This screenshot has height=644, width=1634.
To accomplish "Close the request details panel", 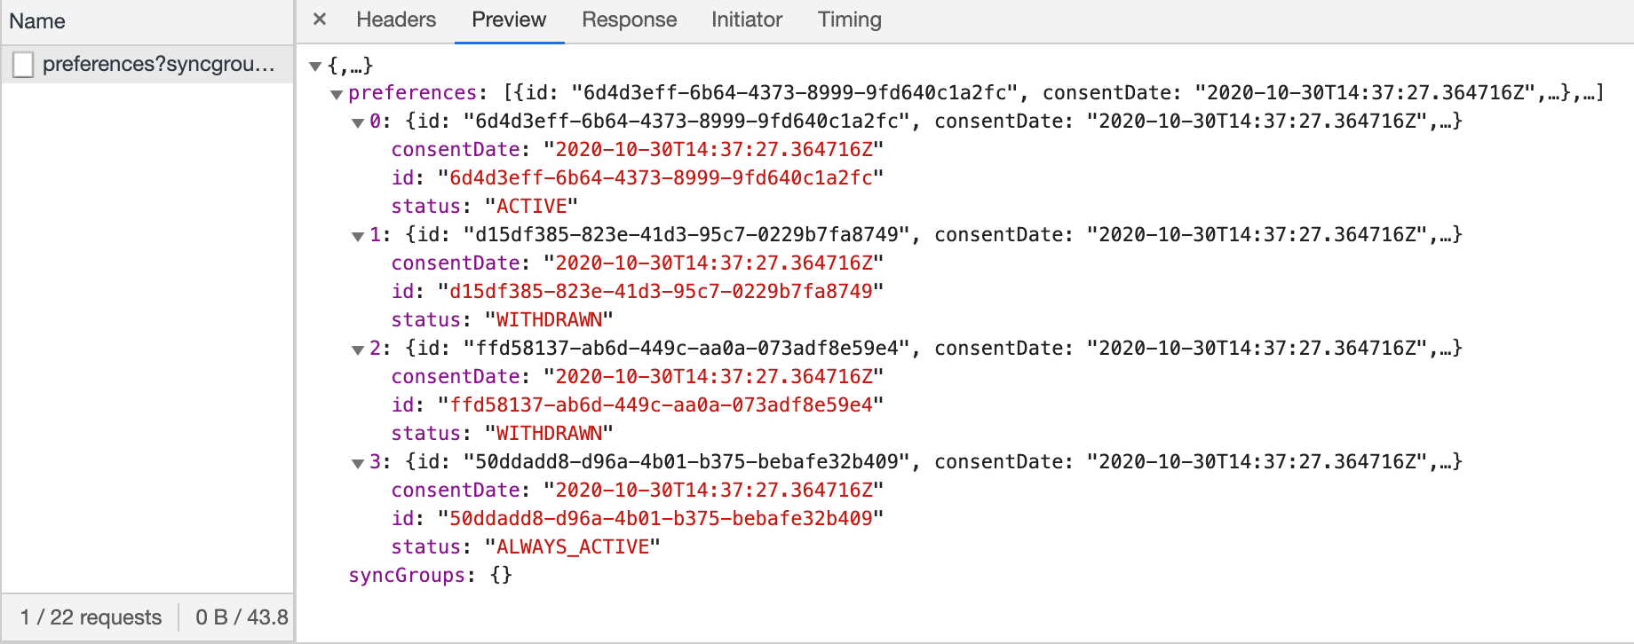I will click(x=320, y=20).
